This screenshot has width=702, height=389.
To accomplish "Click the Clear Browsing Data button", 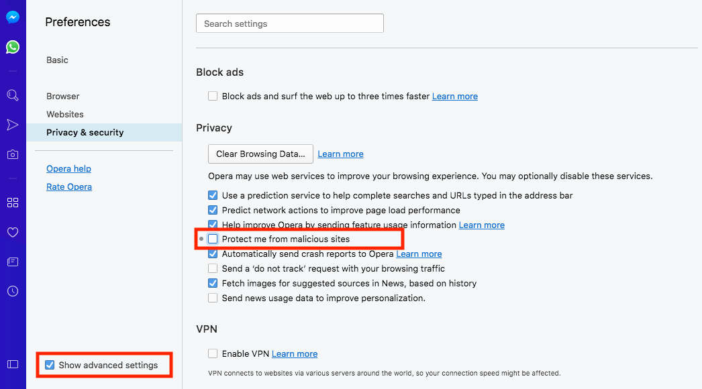I will [x=260, y=154].
